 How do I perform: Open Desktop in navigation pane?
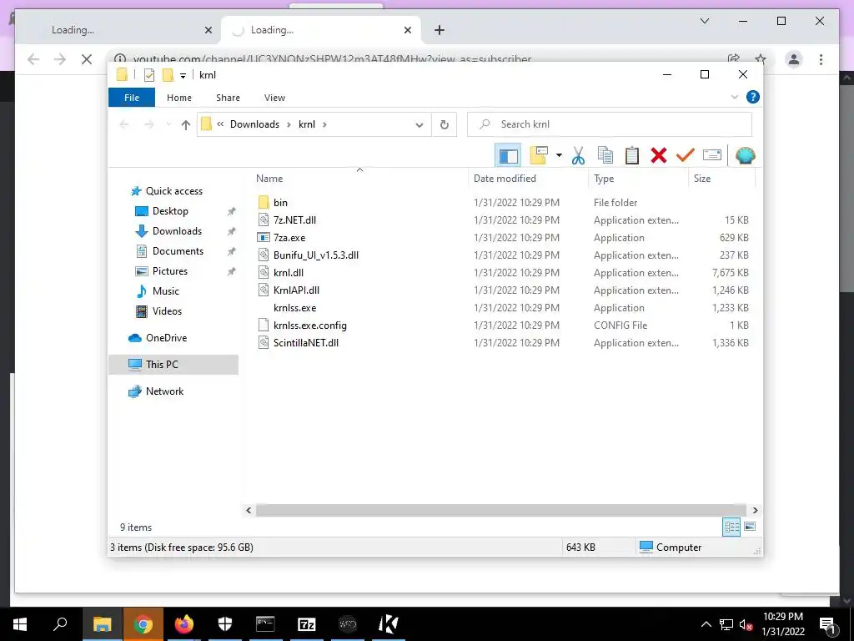(170, 211)
